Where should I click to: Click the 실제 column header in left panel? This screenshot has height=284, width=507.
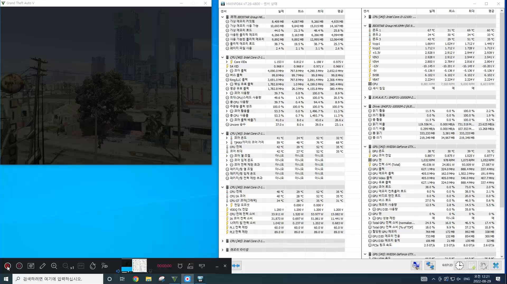tap(275, 11)
